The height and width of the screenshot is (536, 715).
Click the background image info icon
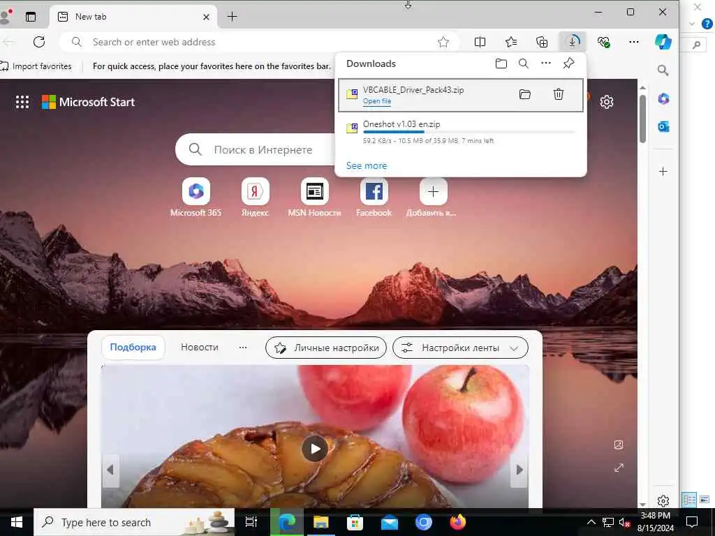click(619, 445)
